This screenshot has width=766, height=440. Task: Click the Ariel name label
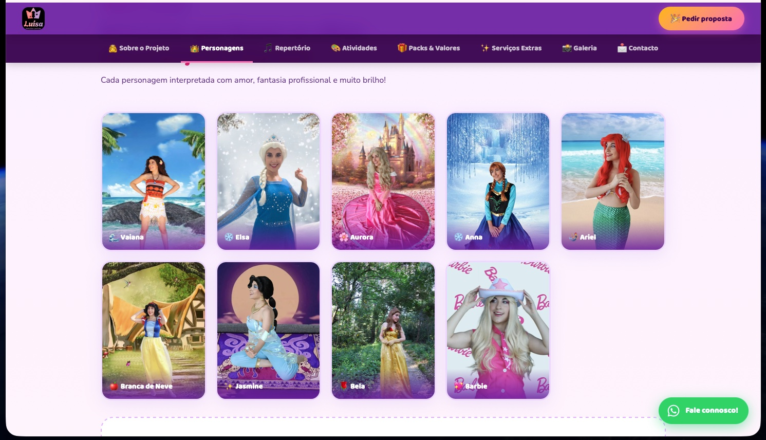pyautogui.click(x=588, y=237)
